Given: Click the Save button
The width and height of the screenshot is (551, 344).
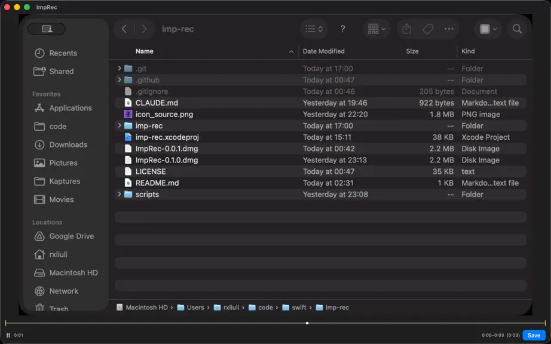Looking at the screenshot, I should point(534,335).
